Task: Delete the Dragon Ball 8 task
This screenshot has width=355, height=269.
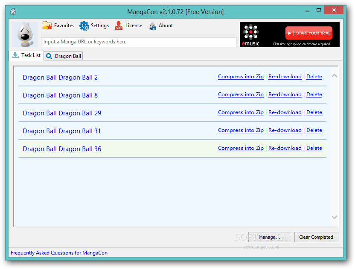Action: tap(314, 94)
